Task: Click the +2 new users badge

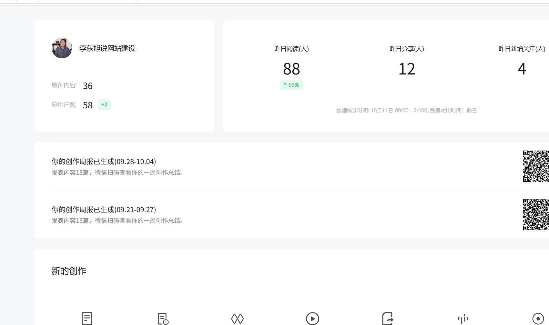Action: (x=104, y=104)
